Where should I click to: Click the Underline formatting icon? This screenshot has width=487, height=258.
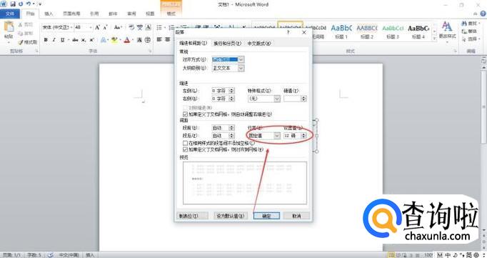coord(63,40)
